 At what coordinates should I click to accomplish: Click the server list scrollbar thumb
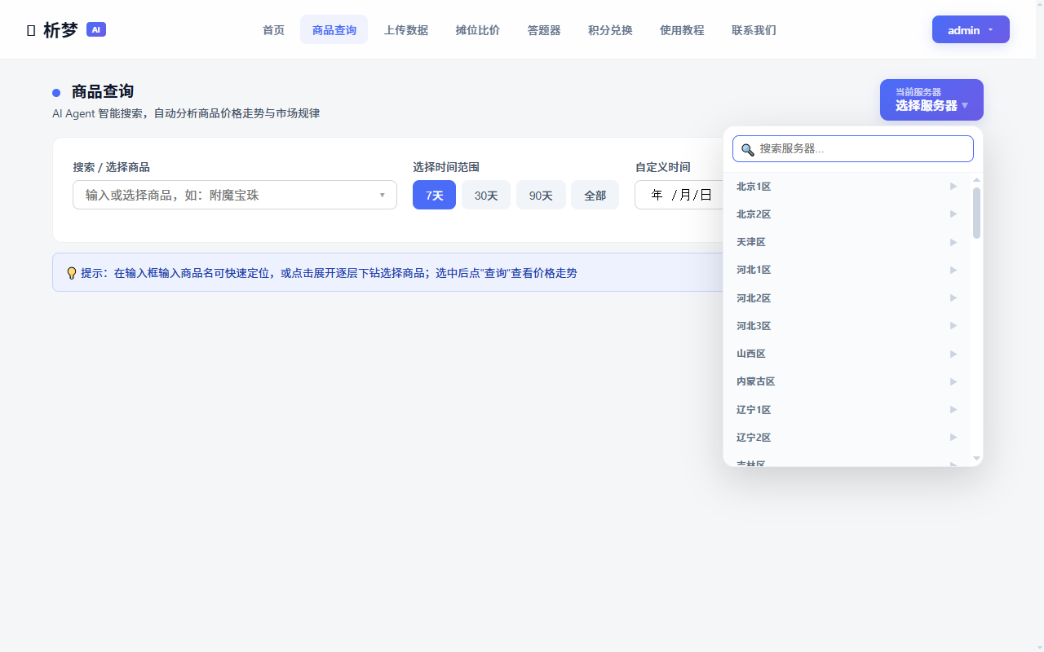[976, 213]
